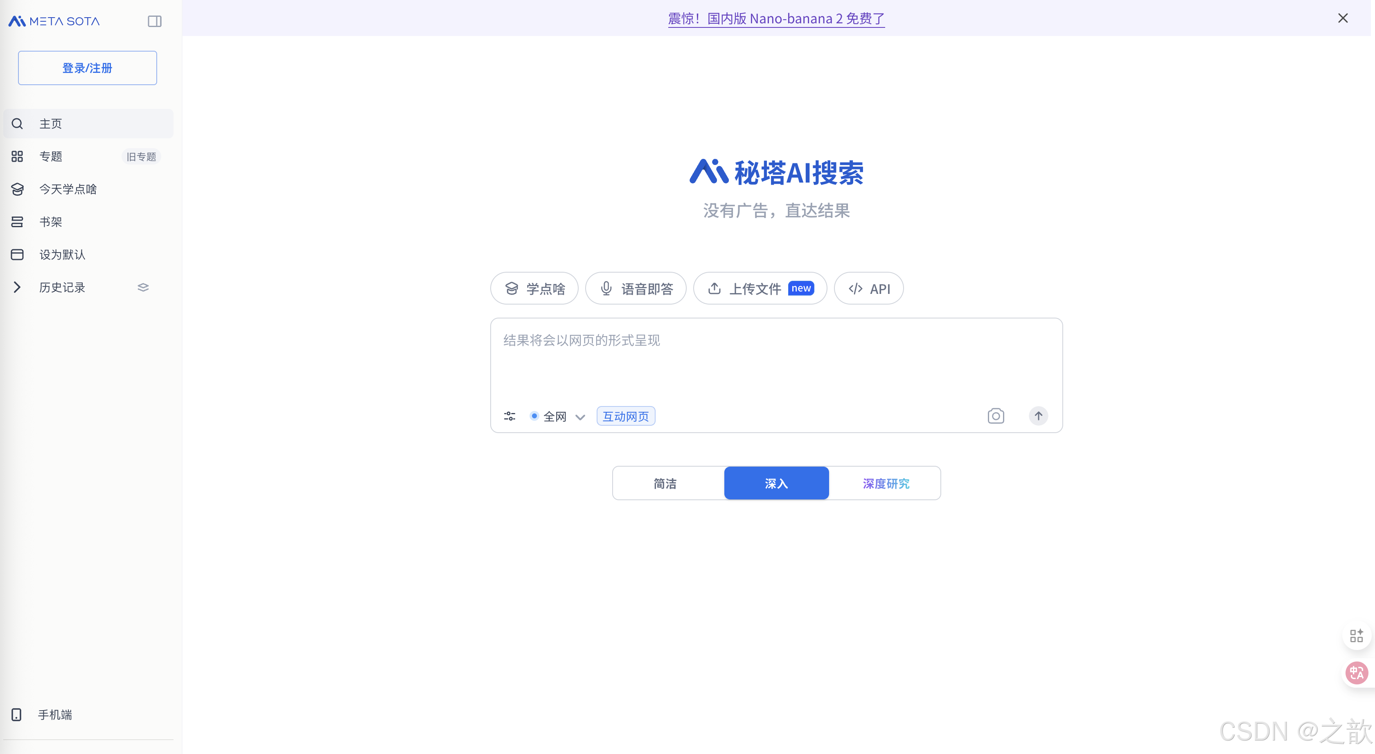
Task: Toggle the 互动网页 chip in search bar
Action: tap(625, 416)
